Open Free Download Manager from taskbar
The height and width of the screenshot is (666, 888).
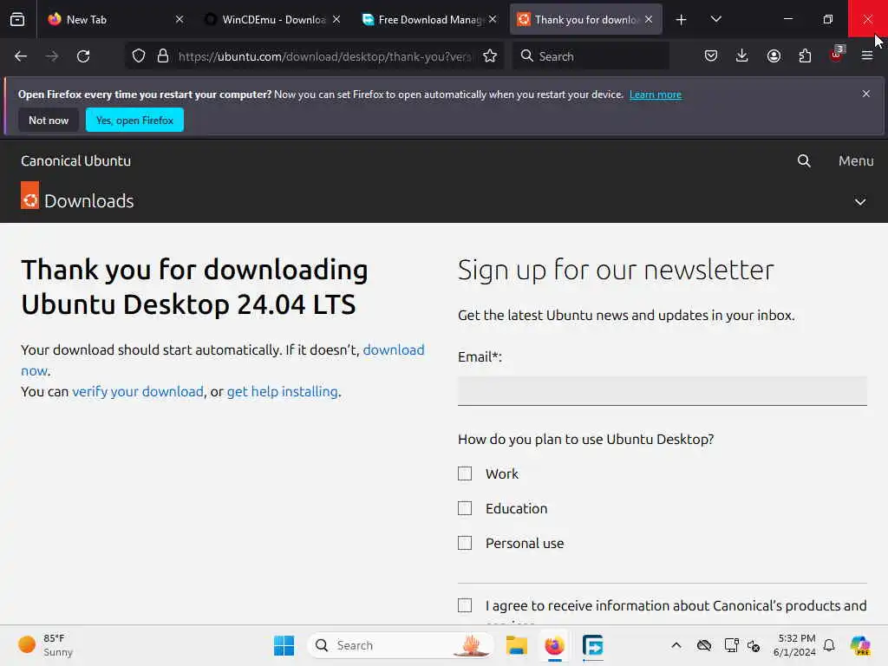point(592,645)
